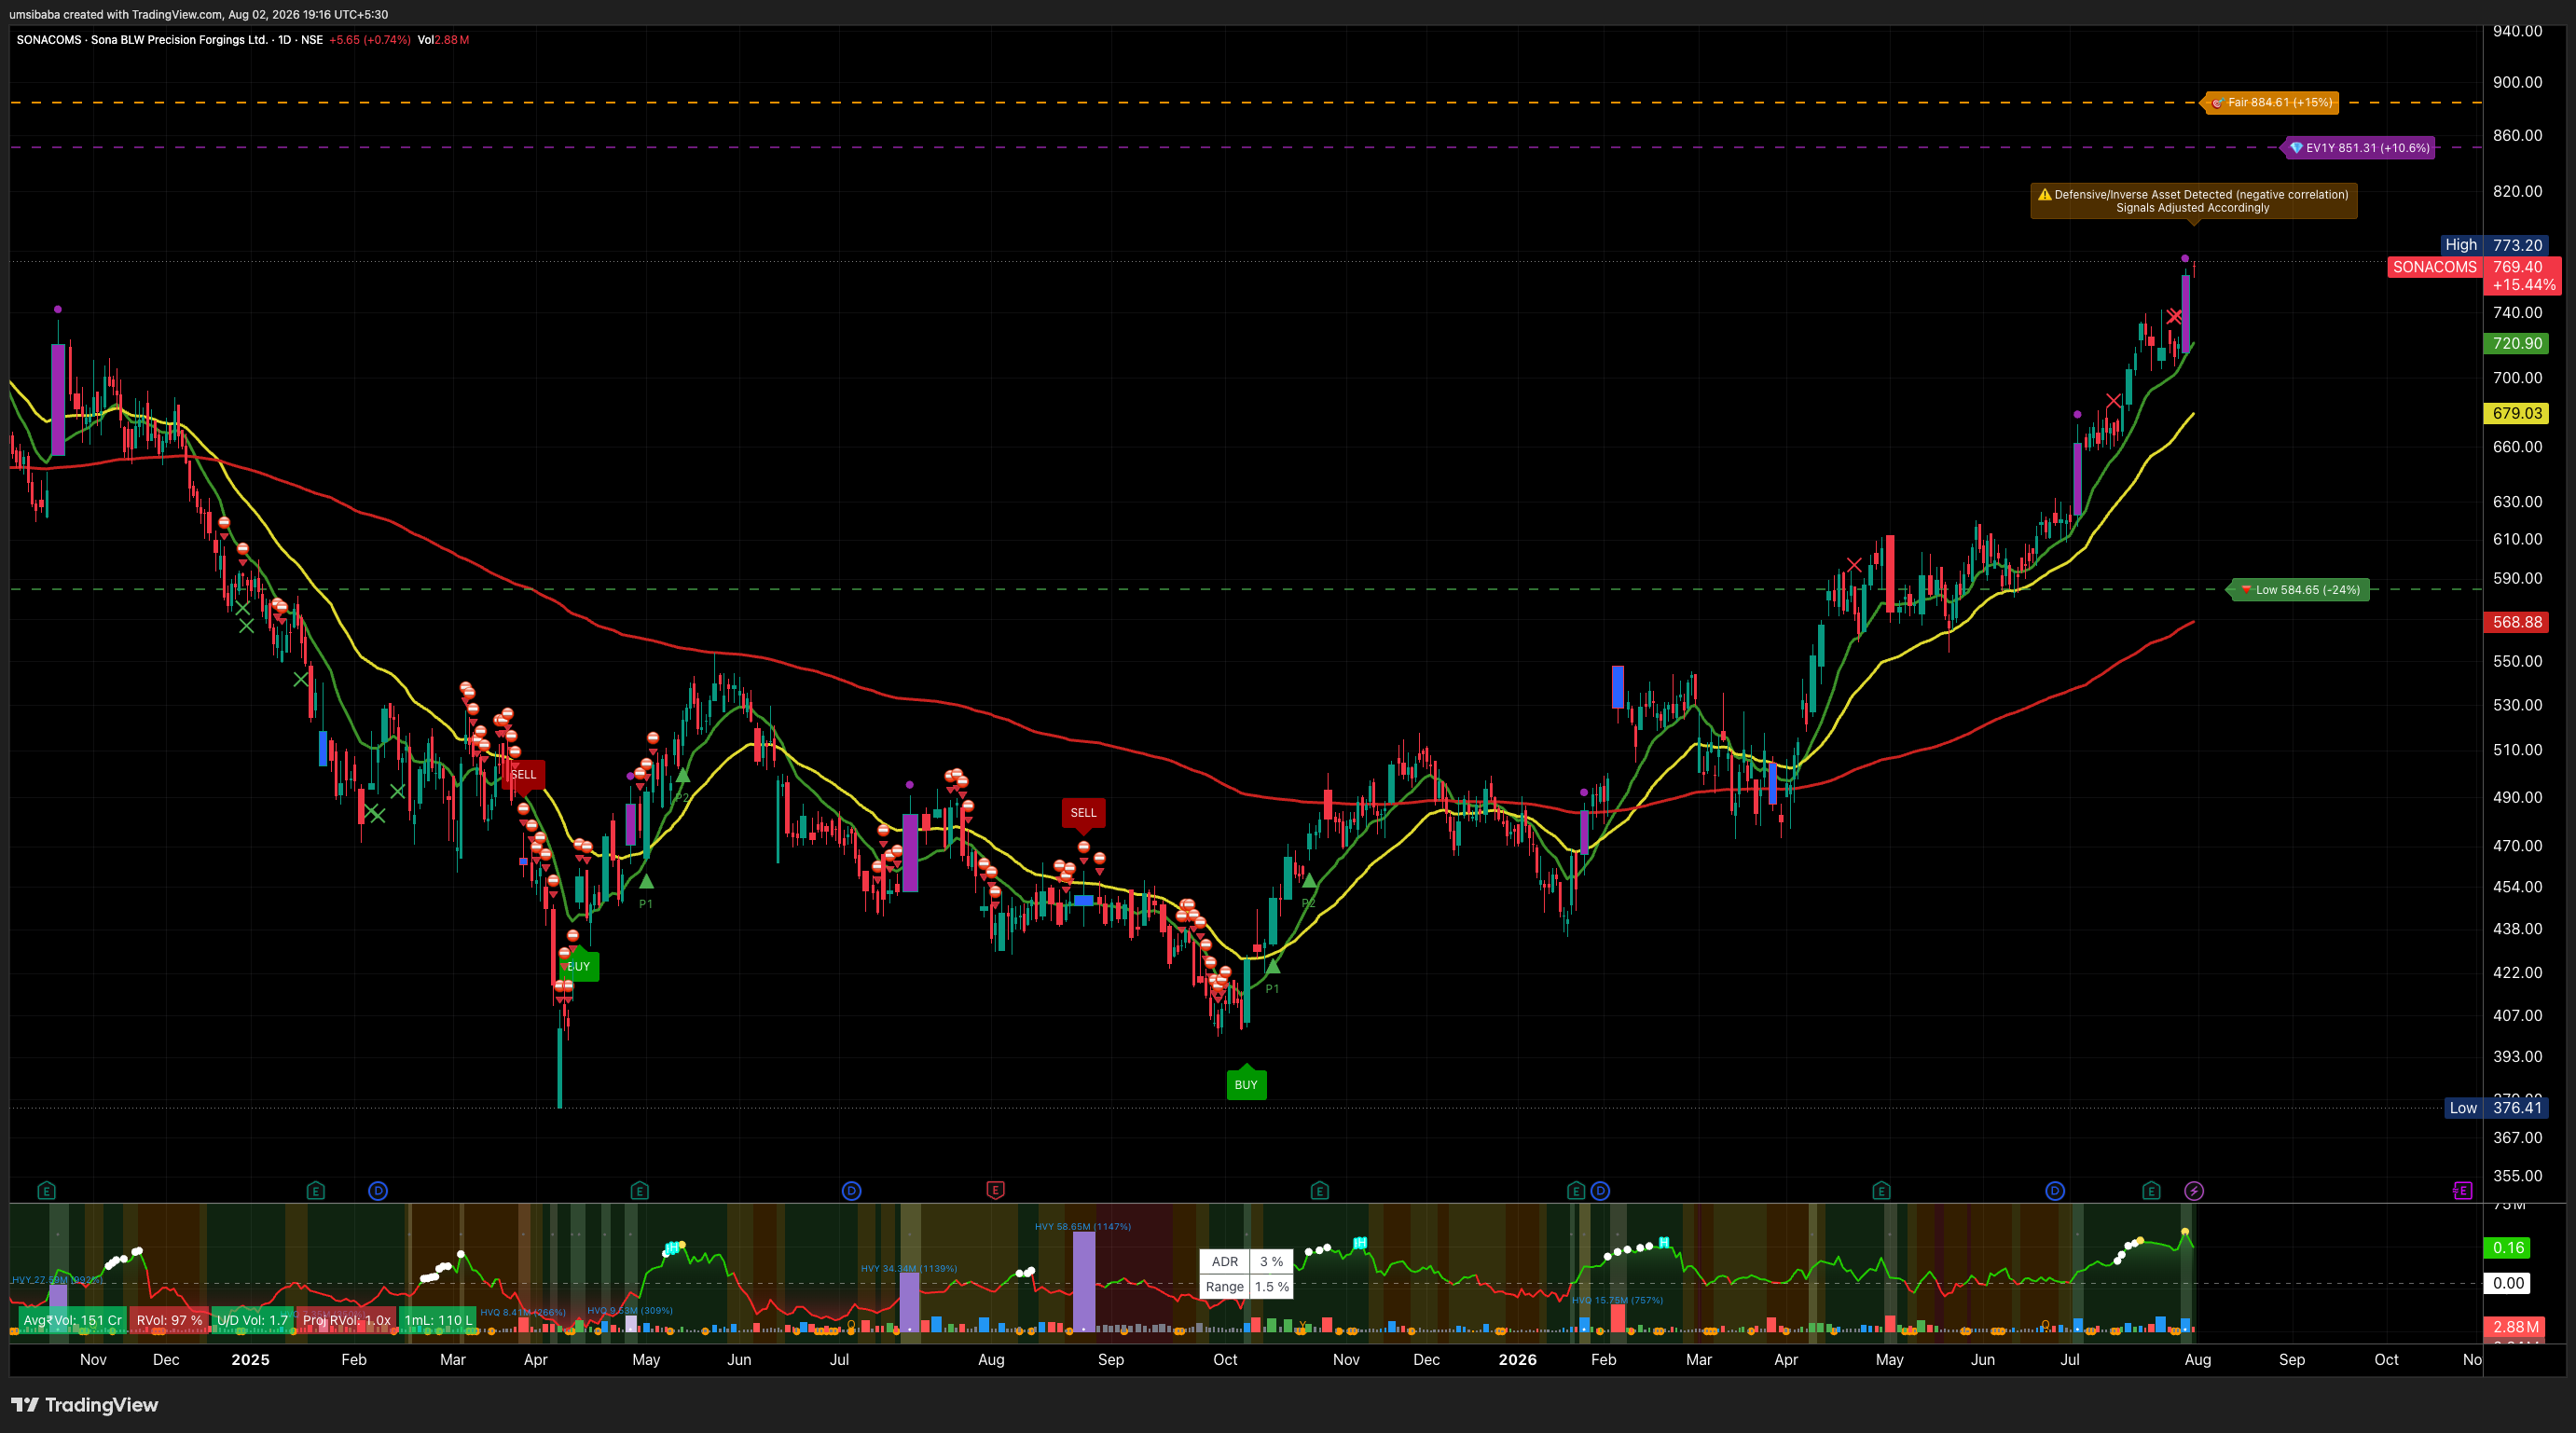Image resolution: width=2576 pixels, height=1433 pixels.
Task: Click the HVY 58.65M (1147%) volume label
Action: 1083,1226
